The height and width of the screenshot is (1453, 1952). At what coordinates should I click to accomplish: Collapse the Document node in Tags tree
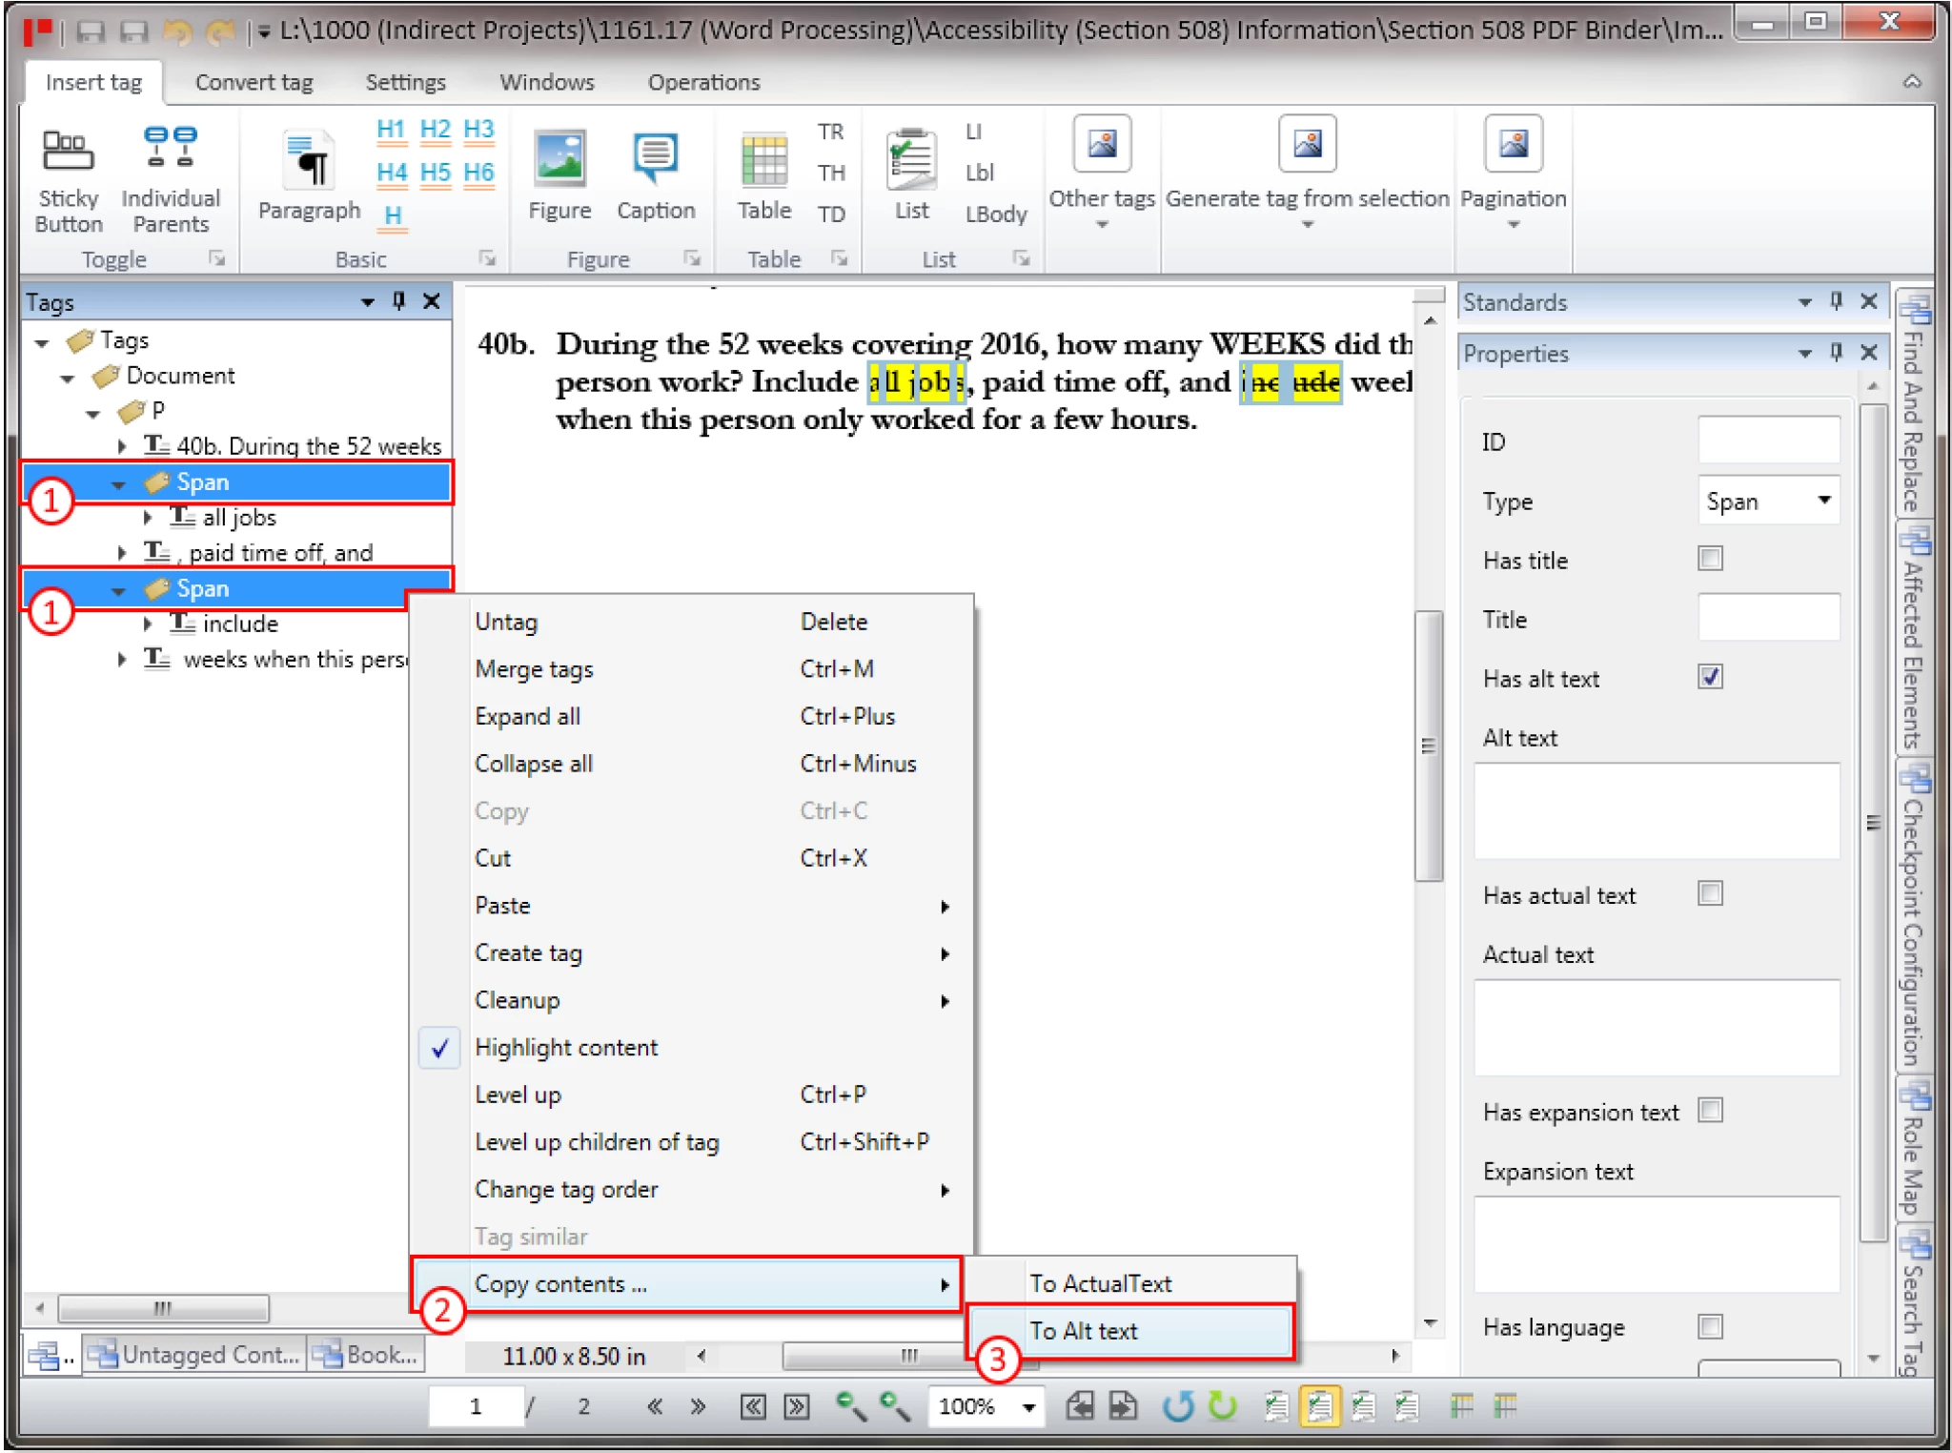click(x=67, y=379)
